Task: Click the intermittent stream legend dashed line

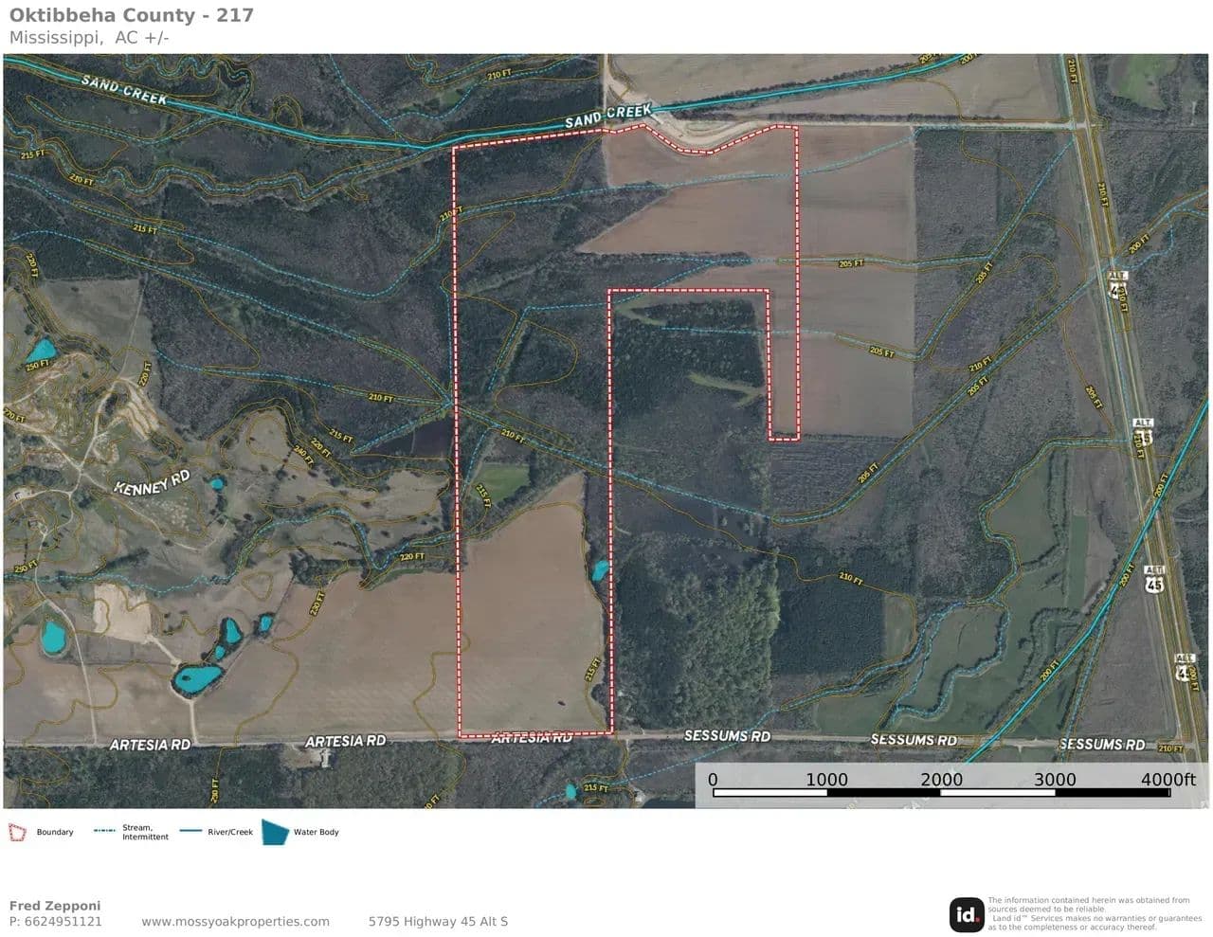Action: (x=104, y=832)
